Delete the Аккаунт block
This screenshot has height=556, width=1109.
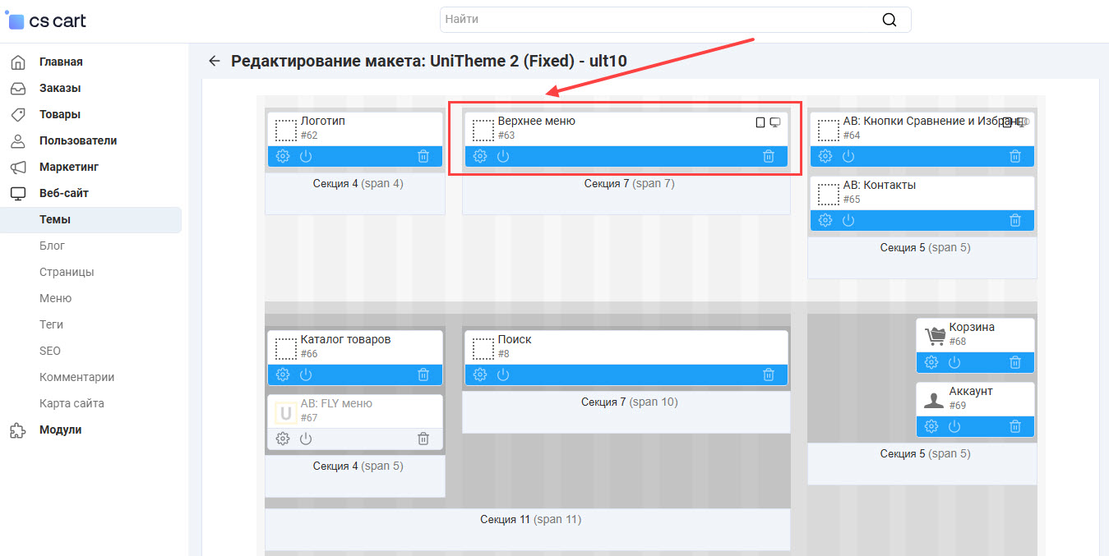(x=1015, y=426)
